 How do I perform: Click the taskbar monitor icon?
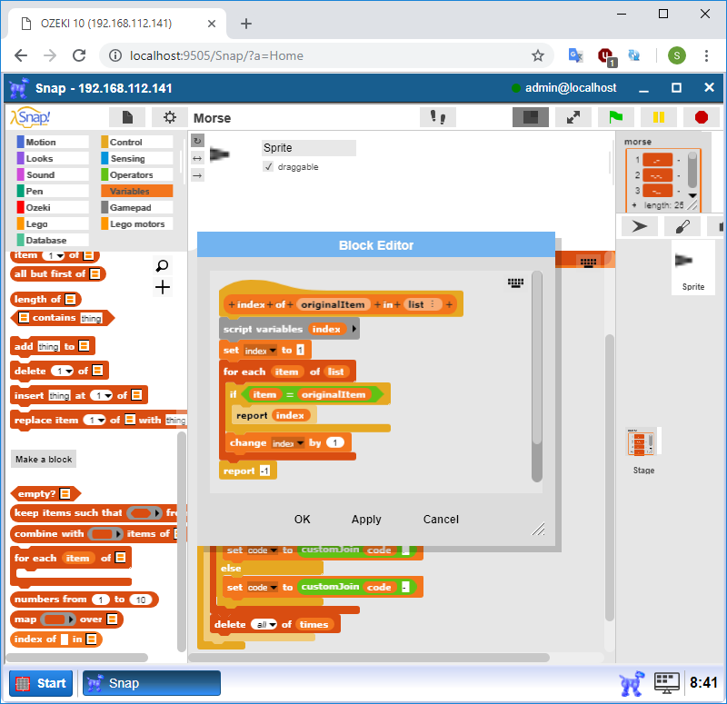click(666, 683)
